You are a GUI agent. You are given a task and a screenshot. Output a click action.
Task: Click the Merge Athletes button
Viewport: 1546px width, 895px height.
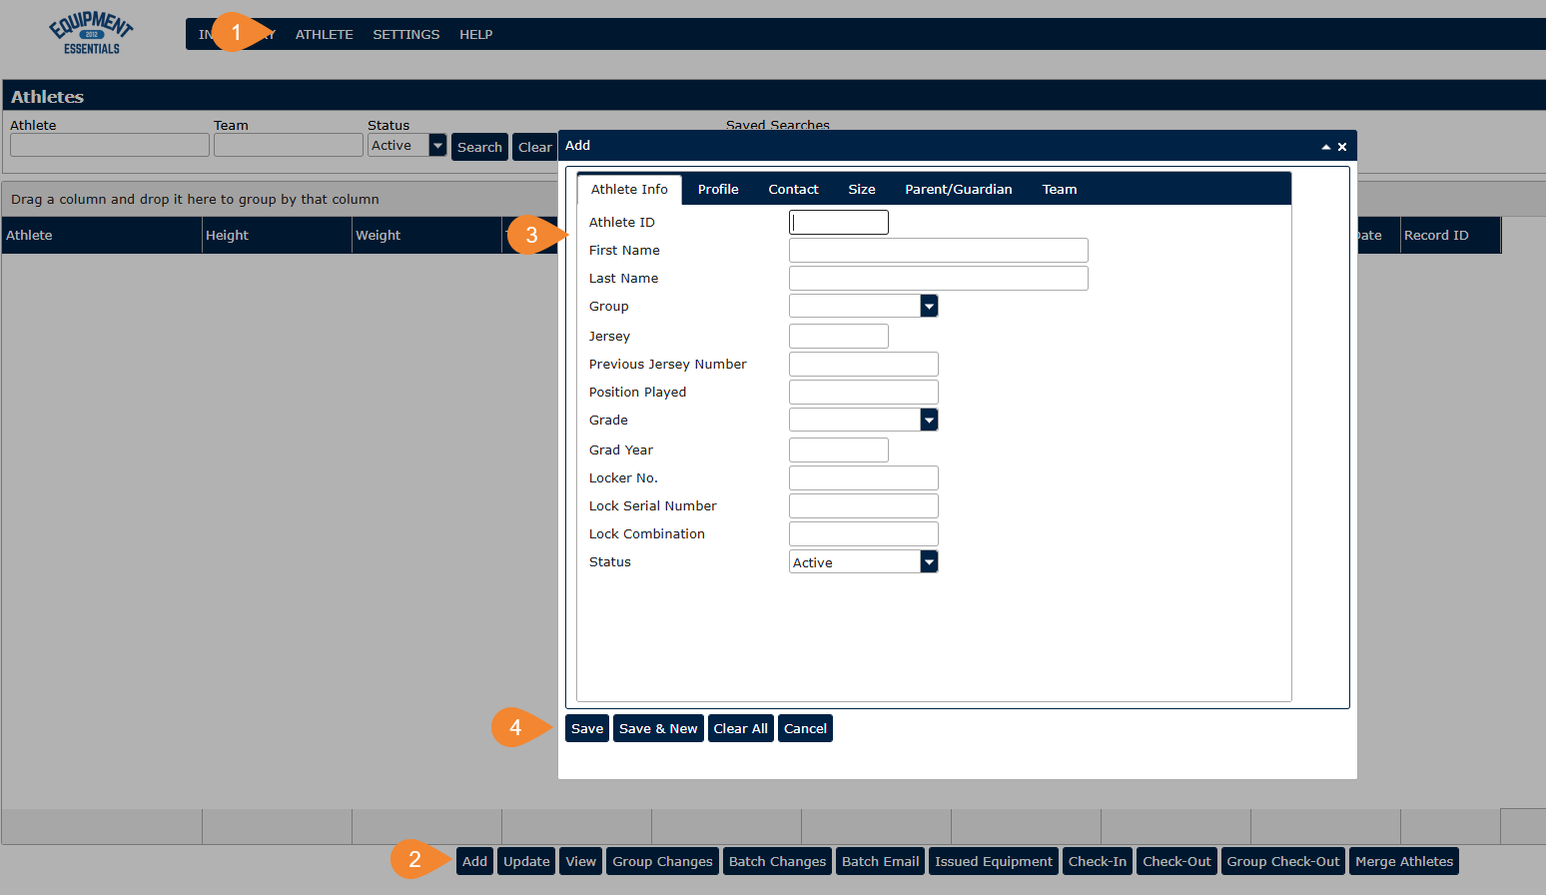(1404, 861)
